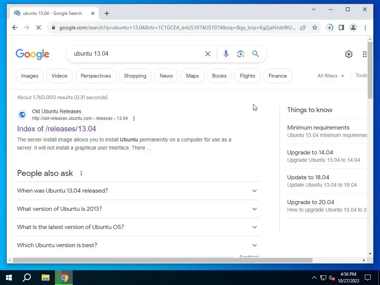
Task: Clear the search box with the X
Action: coord(208,54)
